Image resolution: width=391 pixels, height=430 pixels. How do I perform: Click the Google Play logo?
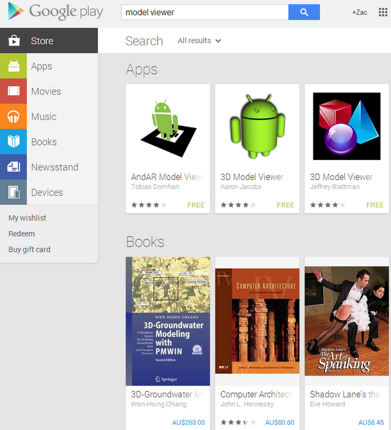(55, 11)
